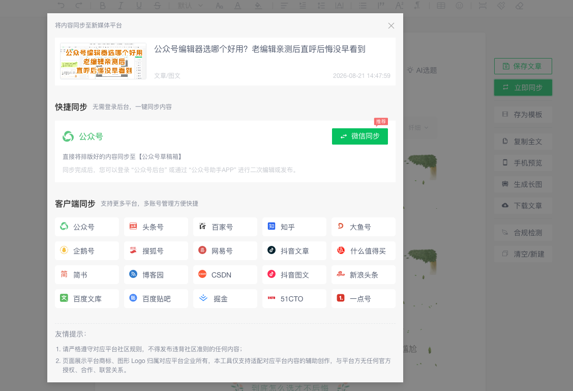The height and width of the screenshot is (391, 573).
Task: Open the emoji picker in toolbar
Action: [x=459, y=6]
